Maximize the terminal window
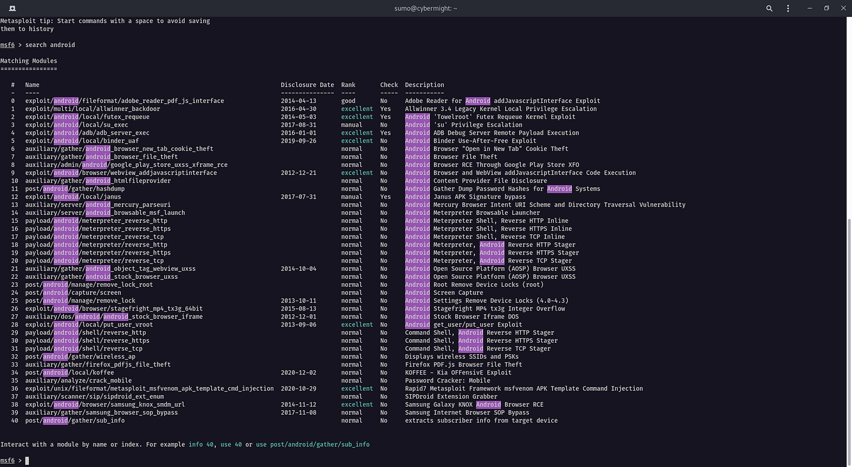 (826, 9)
